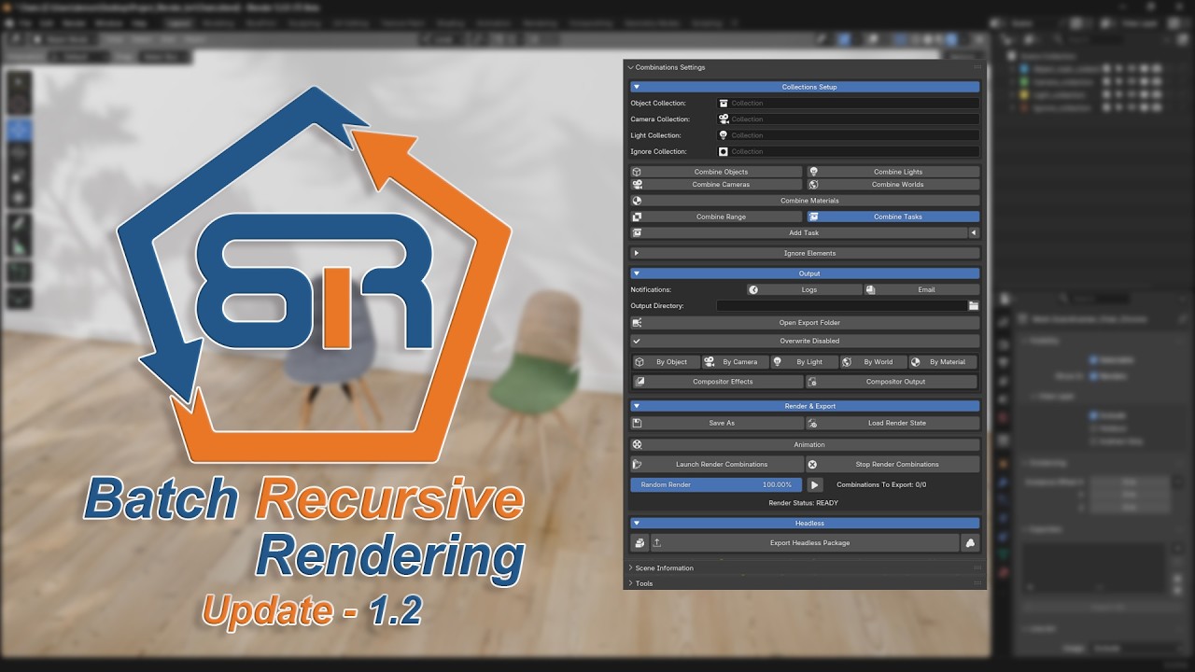Click the icon button left of Export Headless Package

(640, 543)
